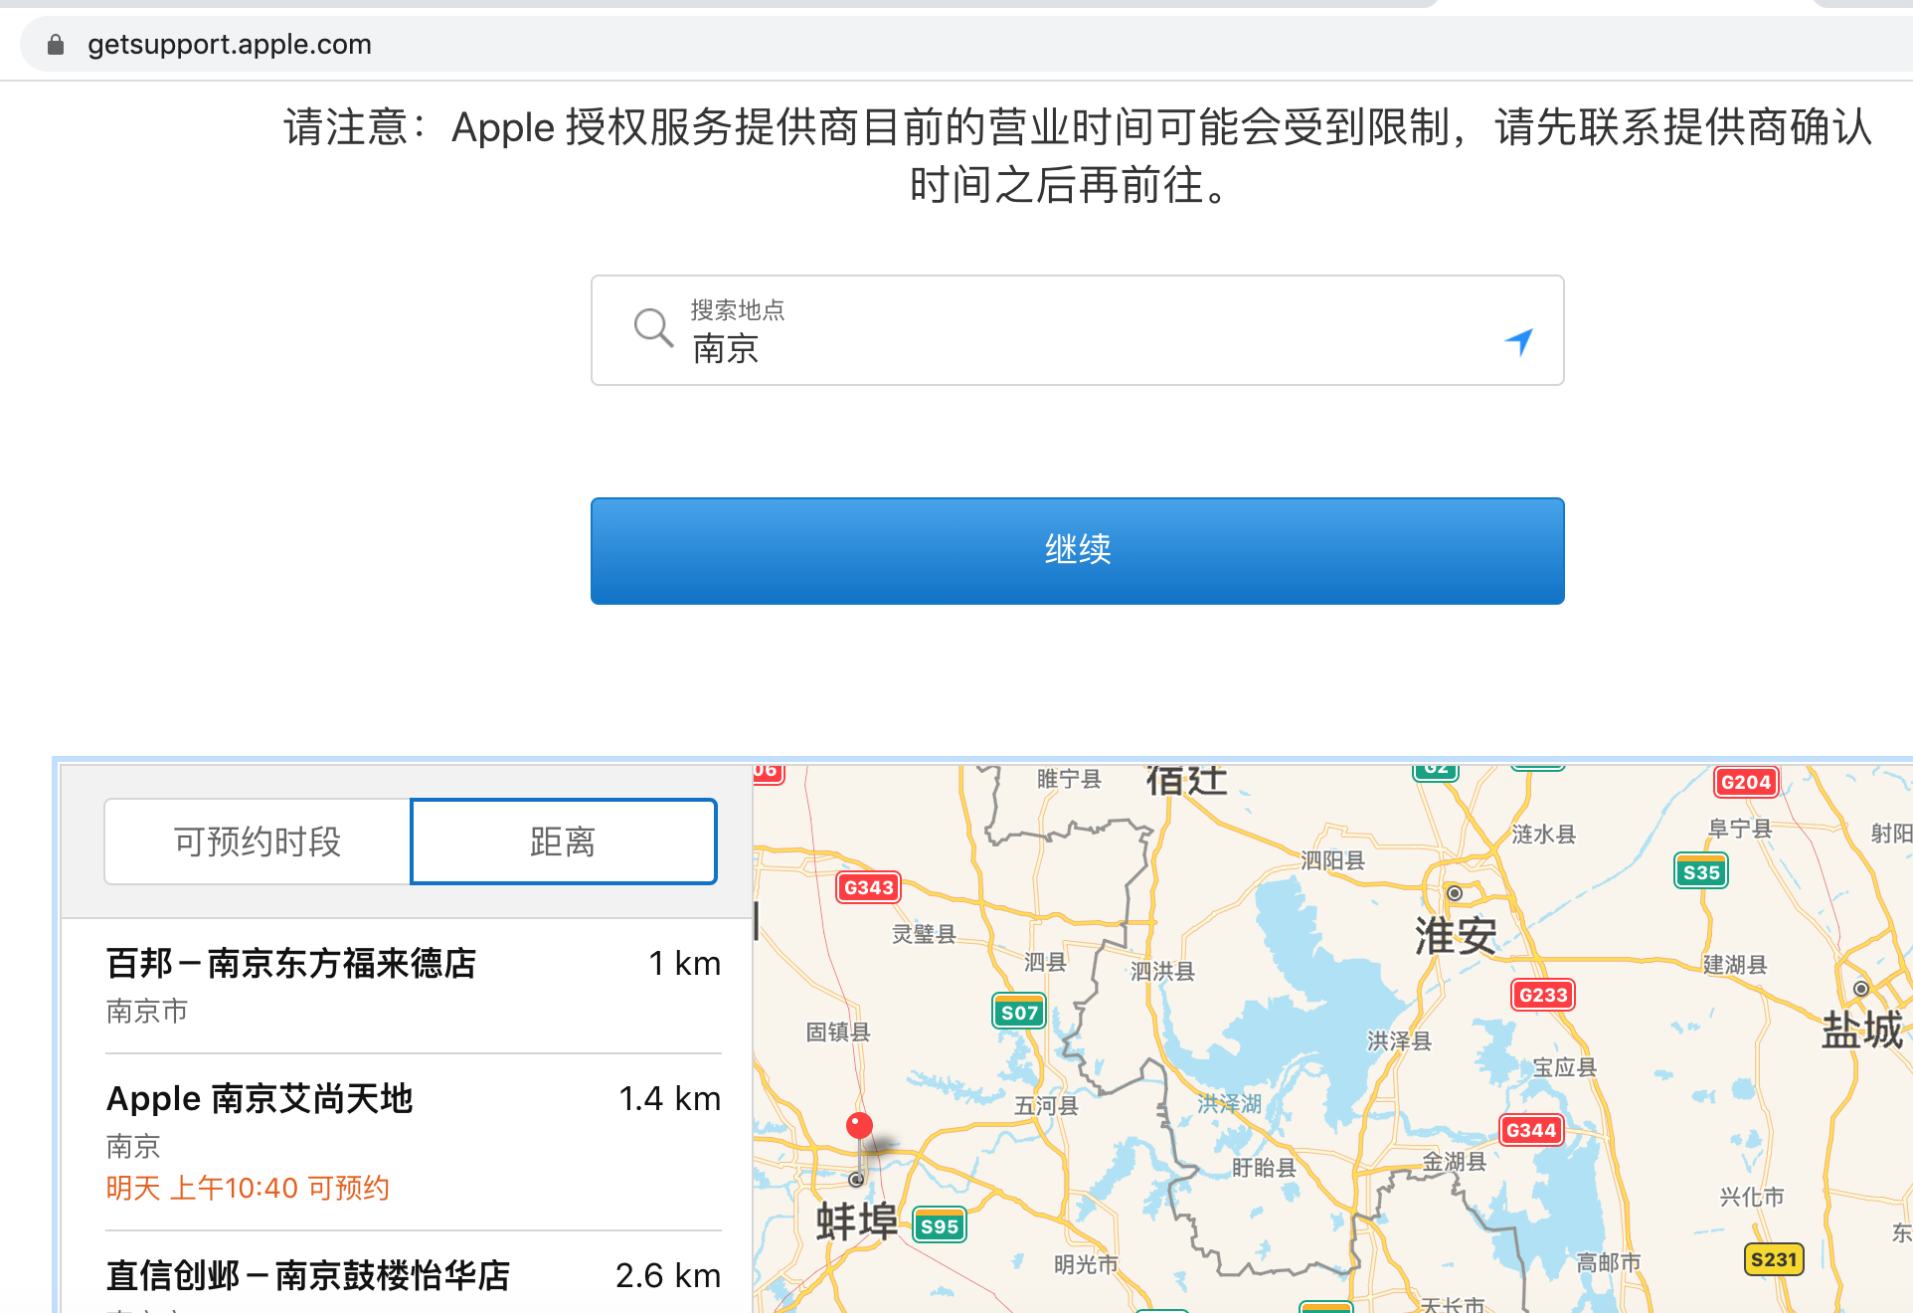
Task: Click the use current location arrow icon
Action: click(1519, 341)
